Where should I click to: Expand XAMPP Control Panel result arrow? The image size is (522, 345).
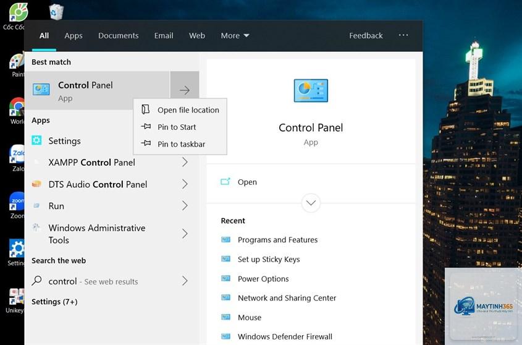coord(185,162)
